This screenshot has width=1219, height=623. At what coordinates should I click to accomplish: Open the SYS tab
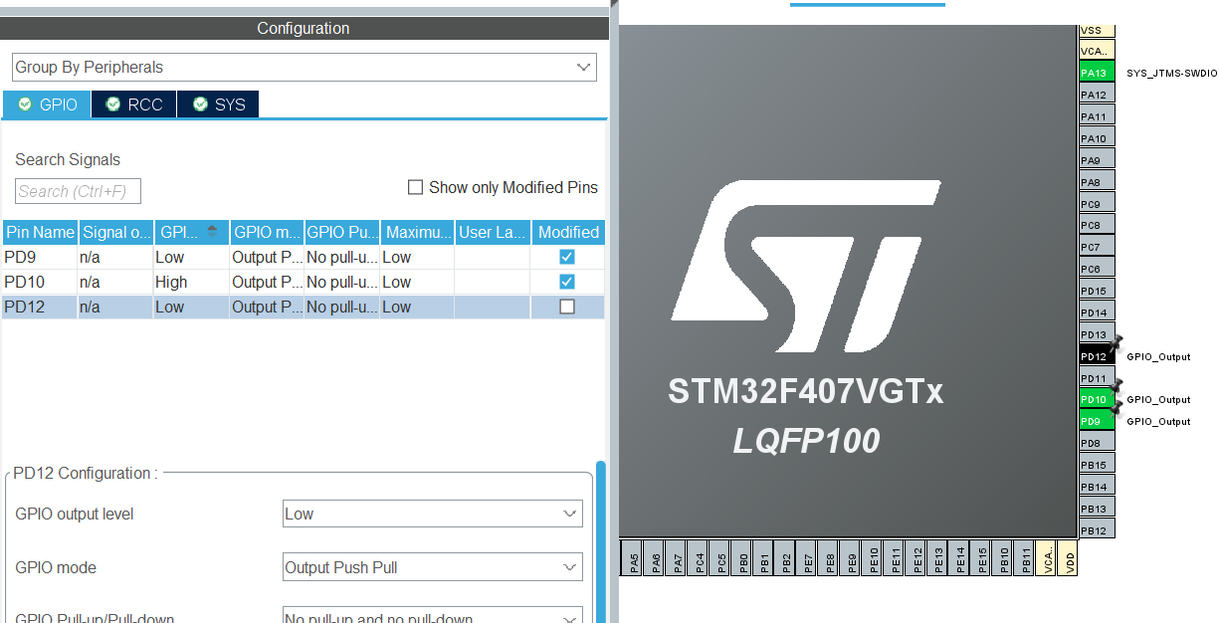point(218,104)
